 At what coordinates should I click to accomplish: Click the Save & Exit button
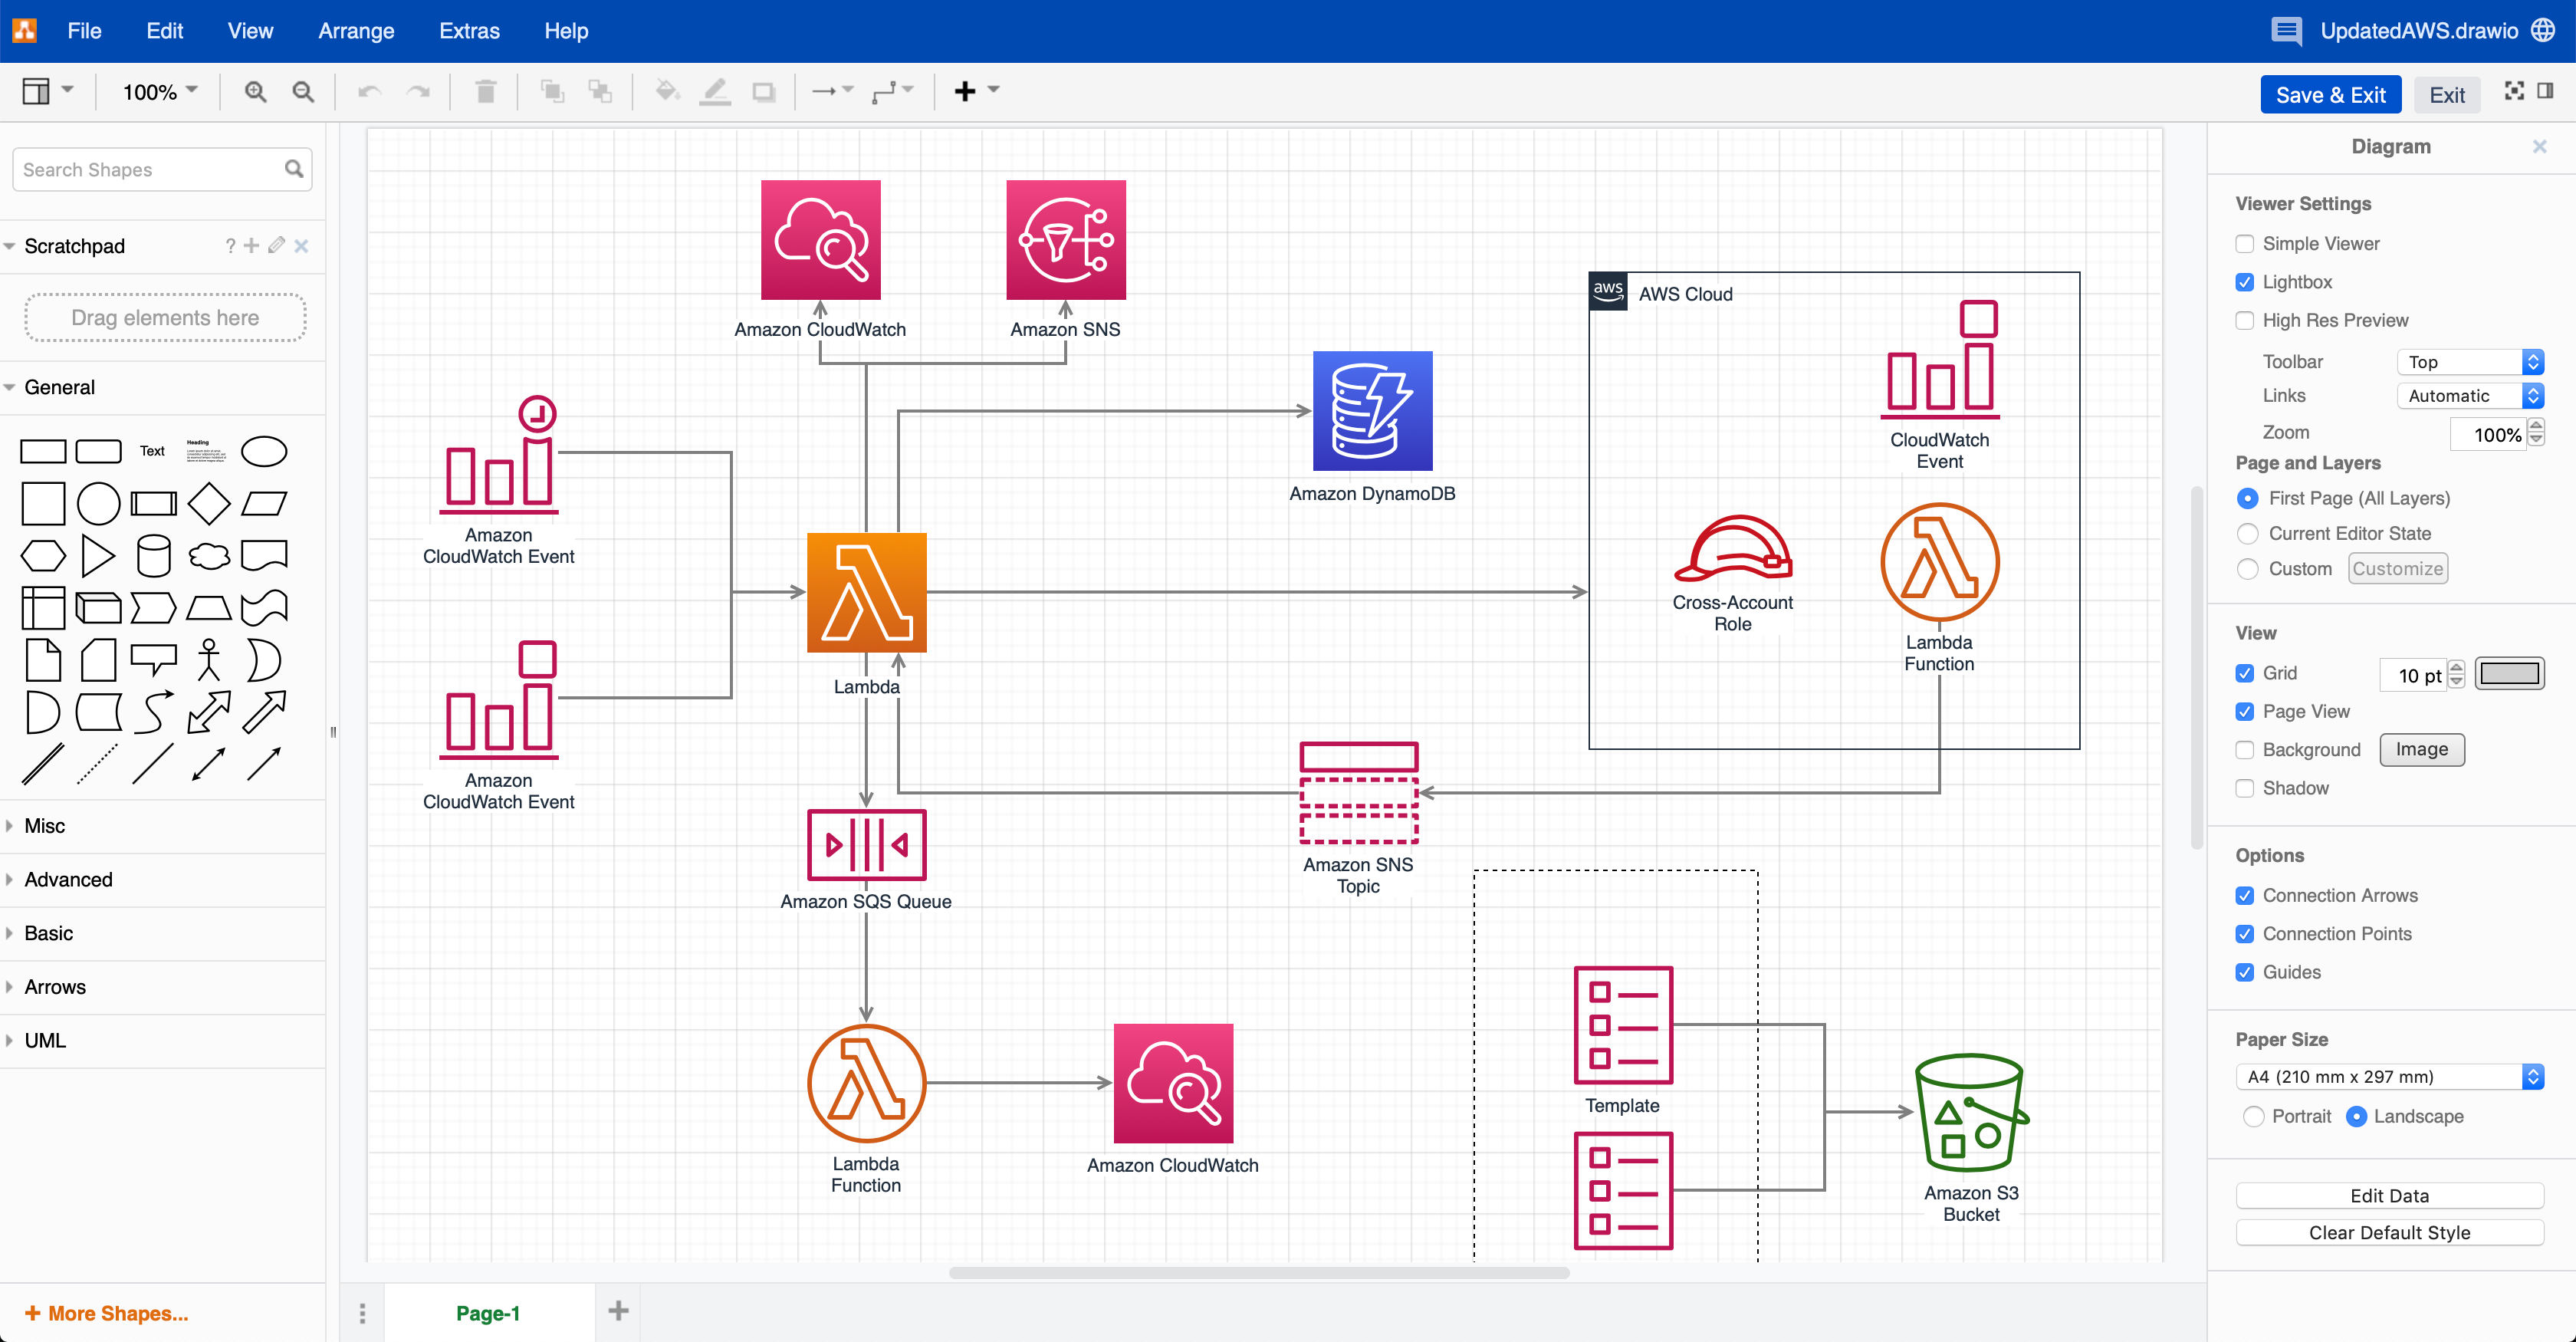click(x=2330, y=94)
